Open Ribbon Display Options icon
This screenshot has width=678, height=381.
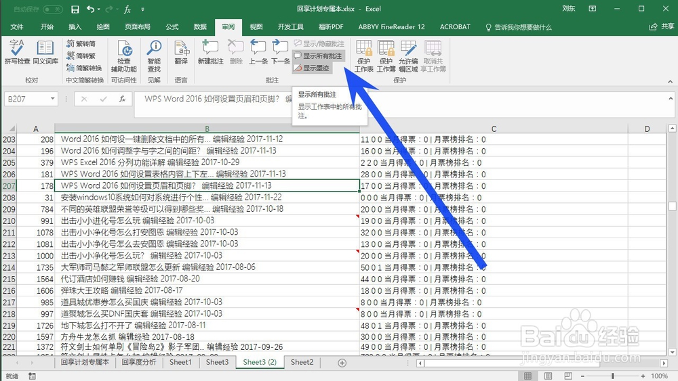pos(593,9)
